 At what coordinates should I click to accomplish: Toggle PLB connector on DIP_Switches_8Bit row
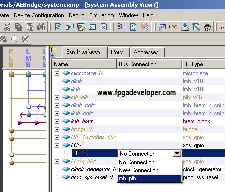click(x=12, y=139)
